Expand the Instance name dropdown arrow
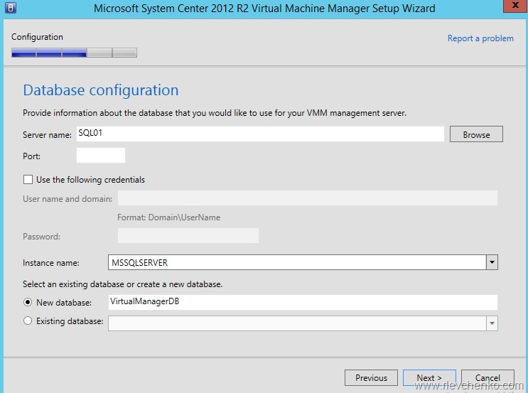The height and width of the screenshot is (393, 528). pyautogui.click(x=492, y=263)
